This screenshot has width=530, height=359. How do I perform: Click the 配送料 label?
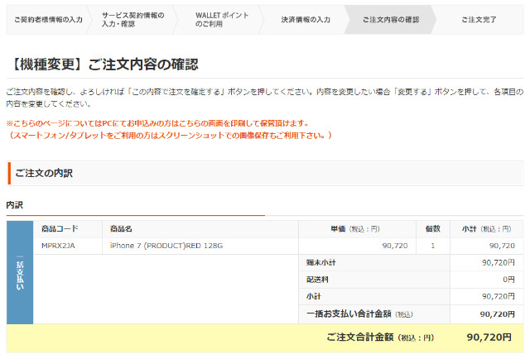(x=317, y=280)
